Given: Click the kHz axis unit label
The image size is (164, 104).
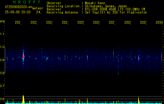Looking at the screenshot, I should pyautogui.click(x=2, y=21).
